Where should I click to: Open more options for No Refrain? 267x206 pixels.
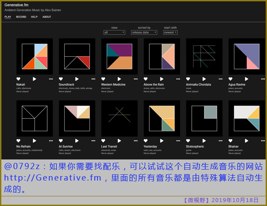pos(51,141)
